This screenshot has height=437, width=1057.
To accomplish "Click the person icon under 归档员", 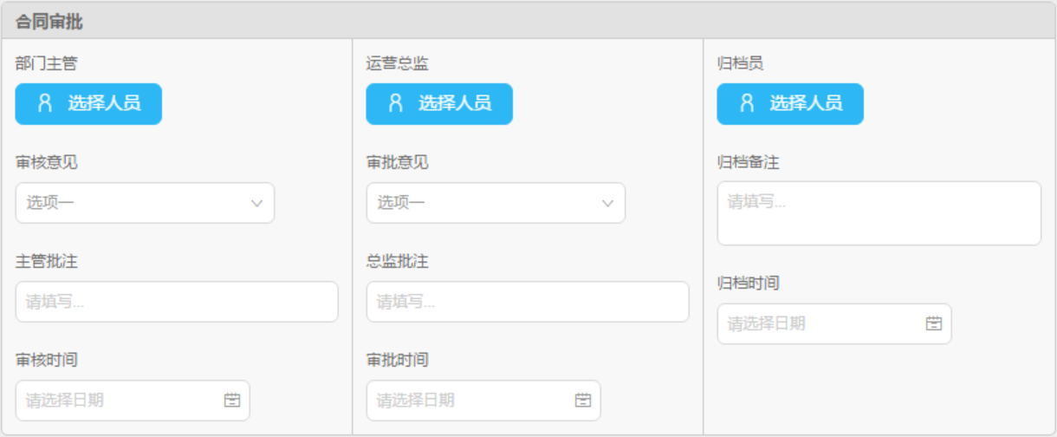I will tap(747, 103).
